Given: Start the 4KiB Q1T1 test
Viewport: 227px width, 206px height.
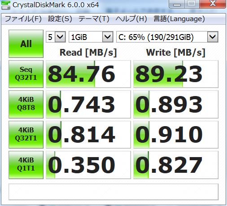Looking at the screenshot, I should [26, 165].
